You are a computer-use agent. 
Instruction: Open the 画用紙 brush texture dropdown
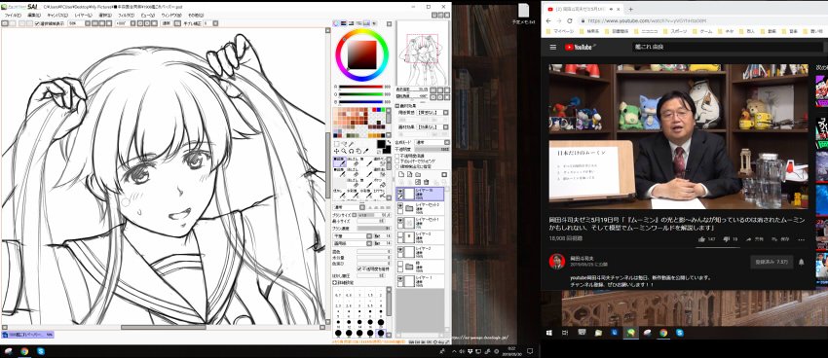click(353, 242)
